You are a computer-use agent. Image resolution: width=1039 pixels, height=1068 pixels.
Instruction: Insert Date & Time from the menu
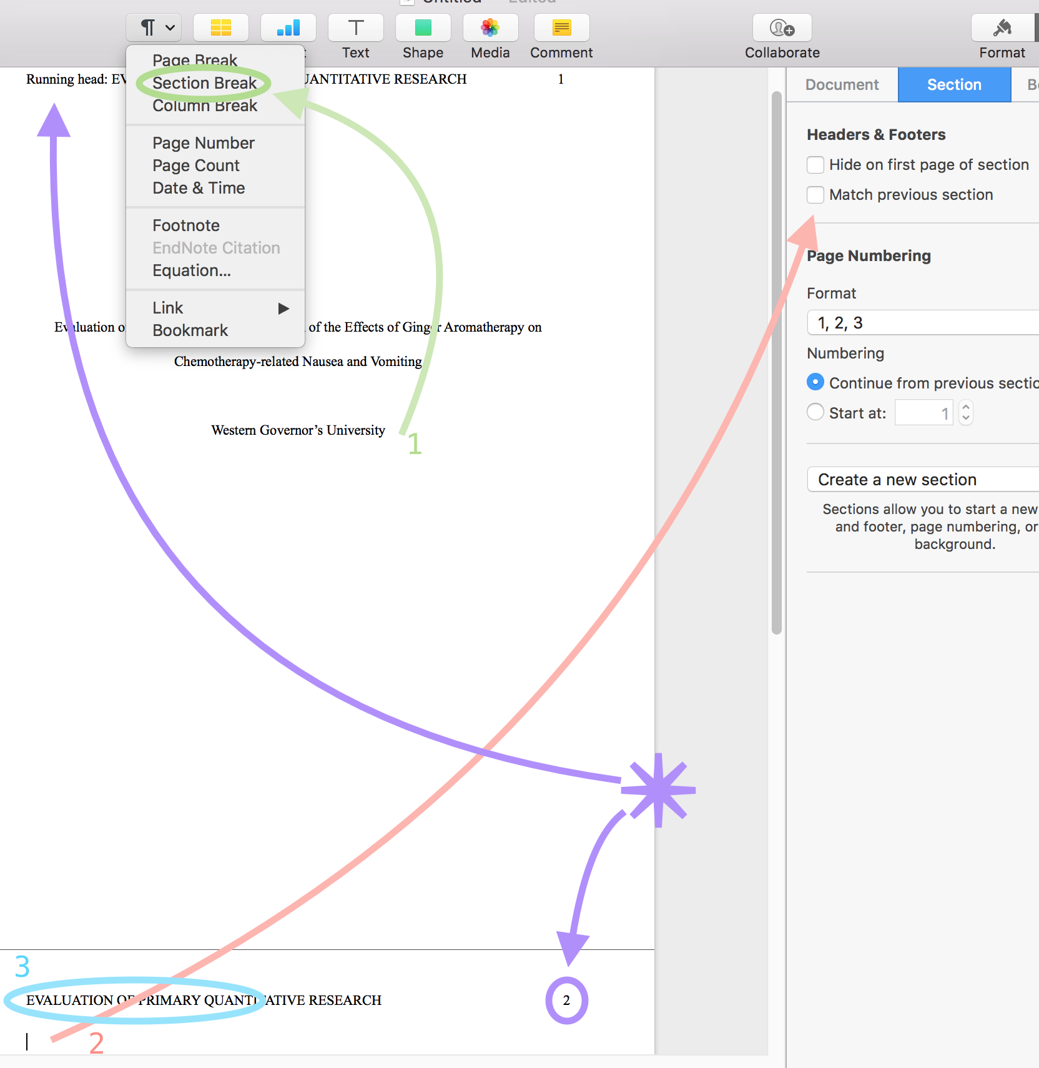pyautogui.click(x=199, y=188)
